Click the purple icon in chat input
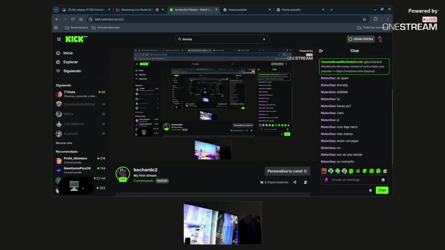 coord(326,180)
